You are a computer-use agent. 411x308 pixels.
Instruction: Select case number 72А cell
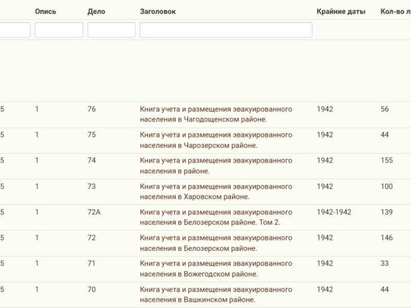[x=94, y=212]
